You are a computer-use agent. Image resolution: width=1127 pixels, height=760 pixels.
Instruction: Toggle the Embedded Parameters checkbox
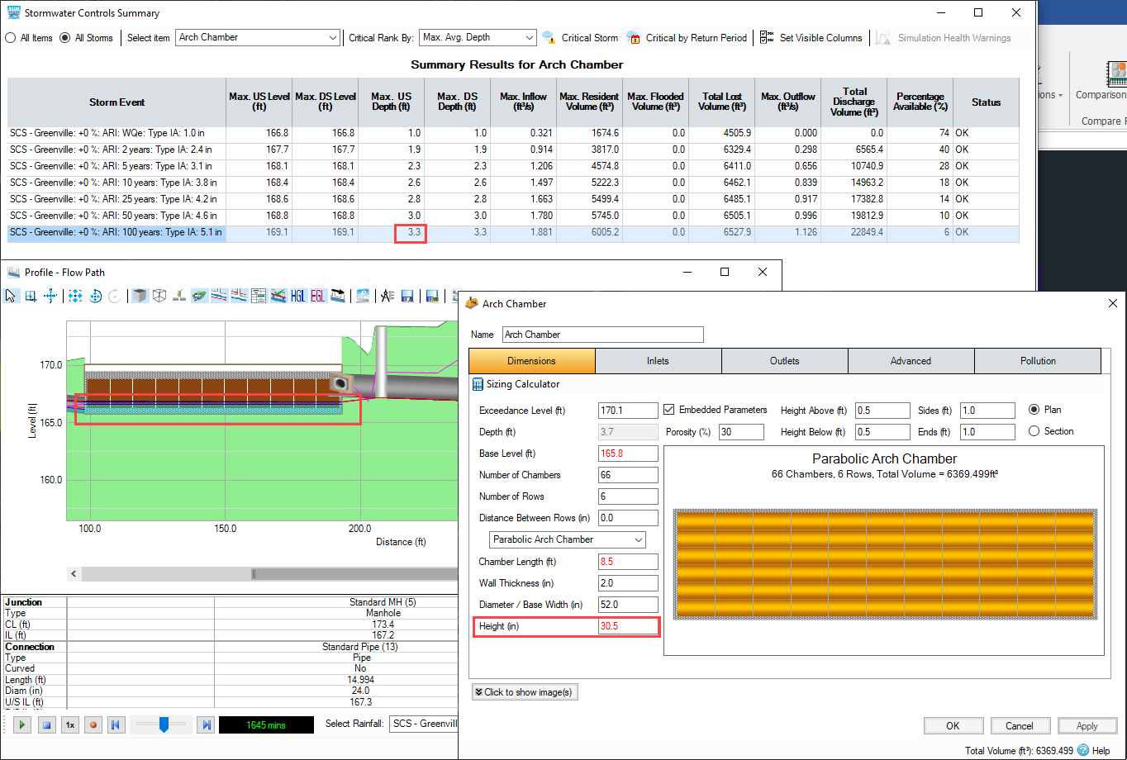pos(669,410)
